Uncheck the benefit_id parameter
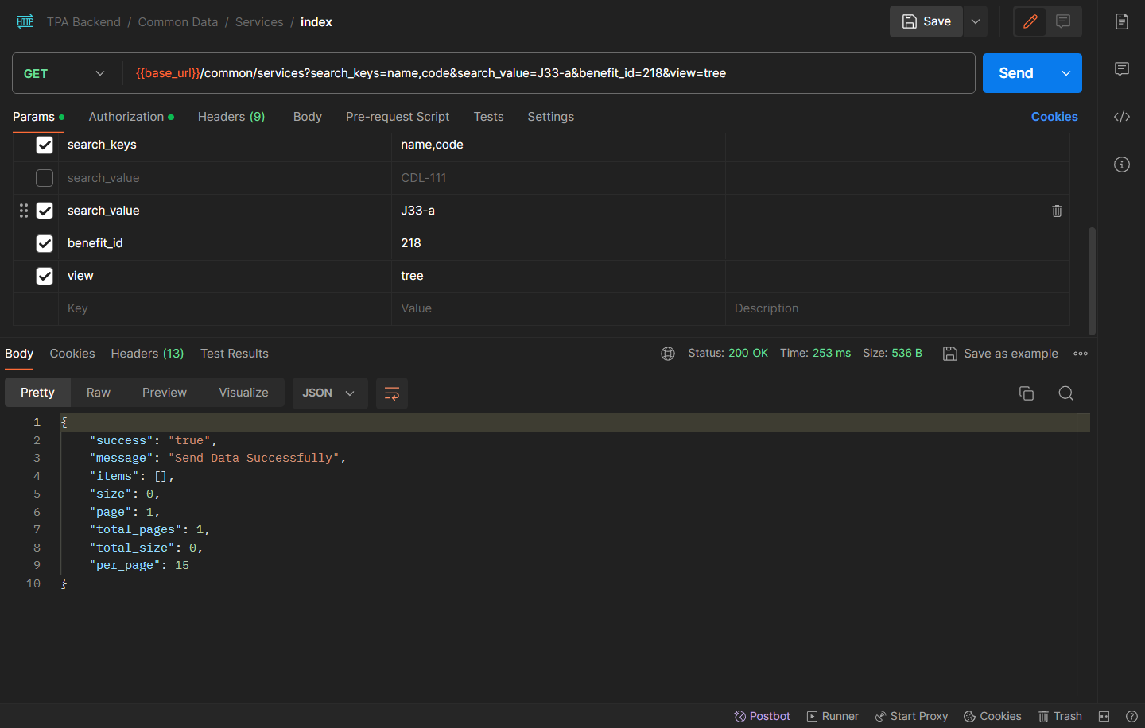 tap(45, 243)
